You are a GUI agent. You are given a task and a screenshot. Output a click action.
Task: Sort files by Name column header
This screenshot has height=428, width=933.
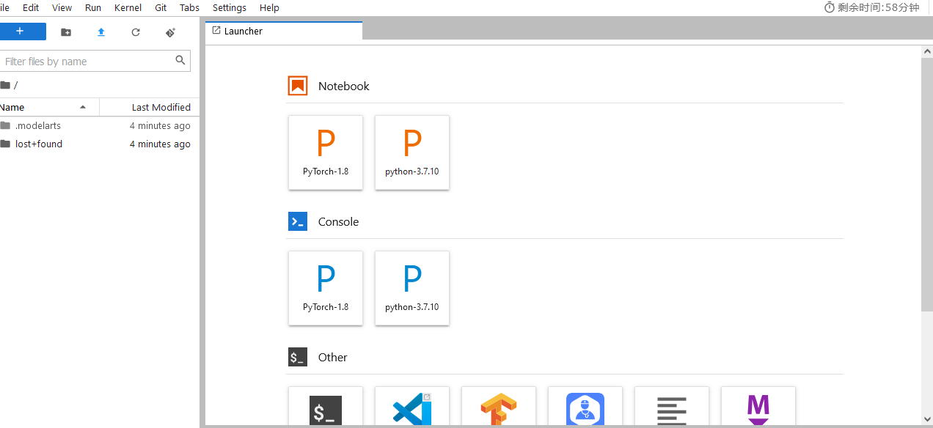pyautogui.click(x=49, y=107)
